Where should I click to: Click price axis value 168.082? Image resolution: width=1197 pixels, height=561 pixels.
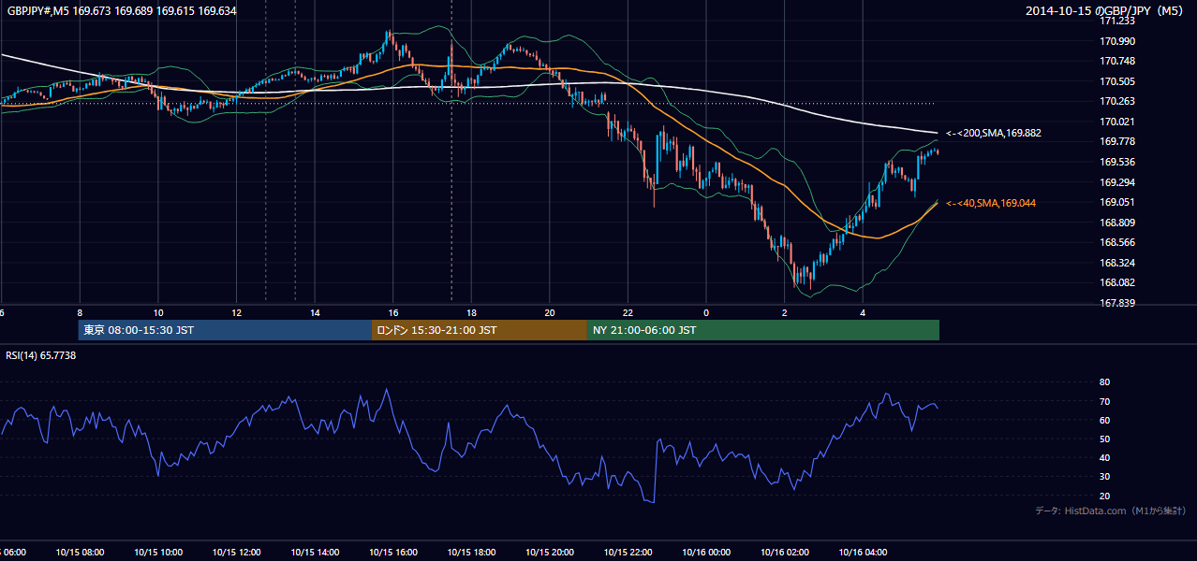tap(1117, 282)
